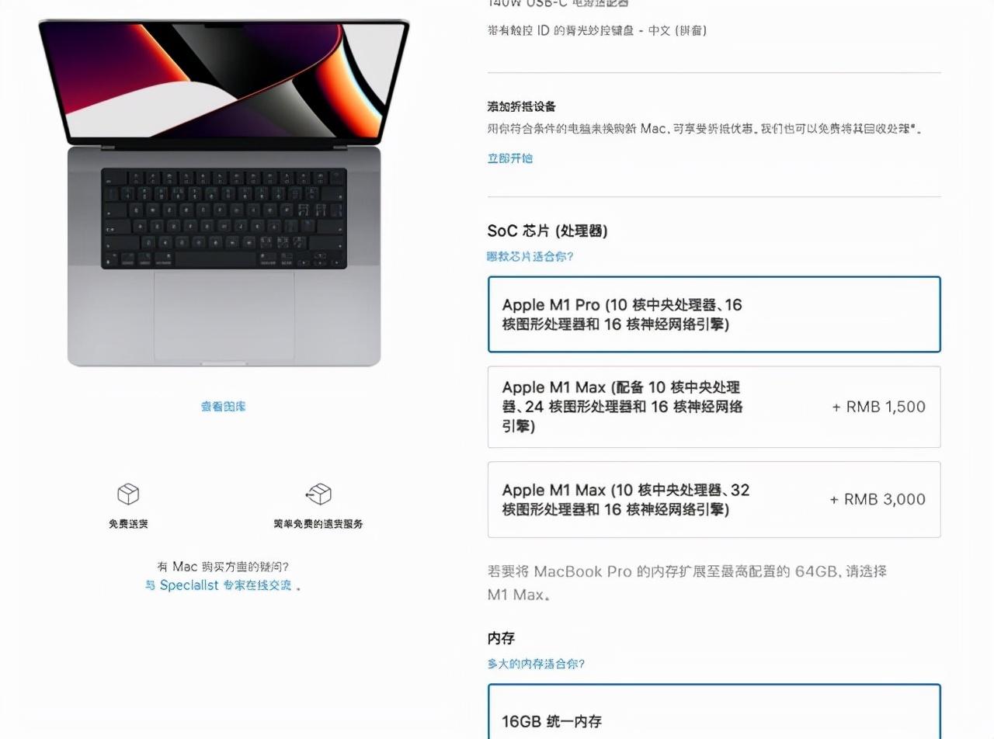The image size is (994, 739).
Task: Choose M1 Max 24-core GPU option +RMB 1,500
Action: [714, 407]
